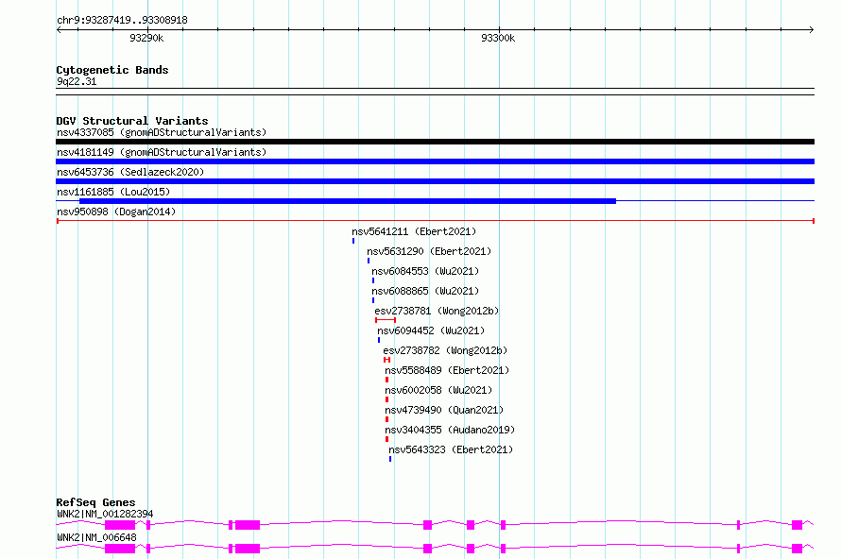Open the nsv950898 Dogan2014 variant label

tap(116, 212)
